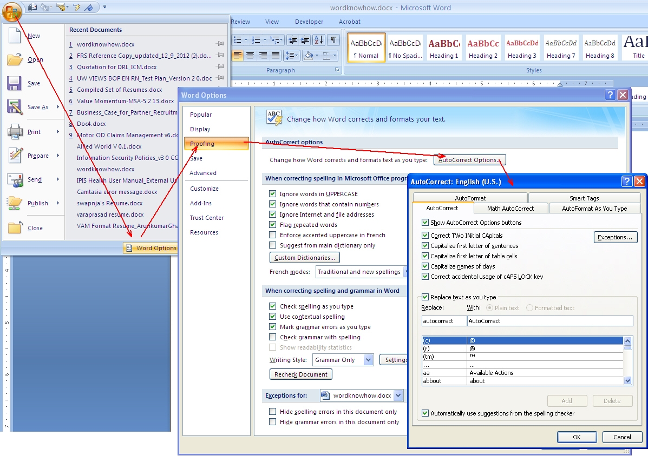Screen dimensions: 648x456
Task: Open the Smart Tags tab
Action: 584,198
